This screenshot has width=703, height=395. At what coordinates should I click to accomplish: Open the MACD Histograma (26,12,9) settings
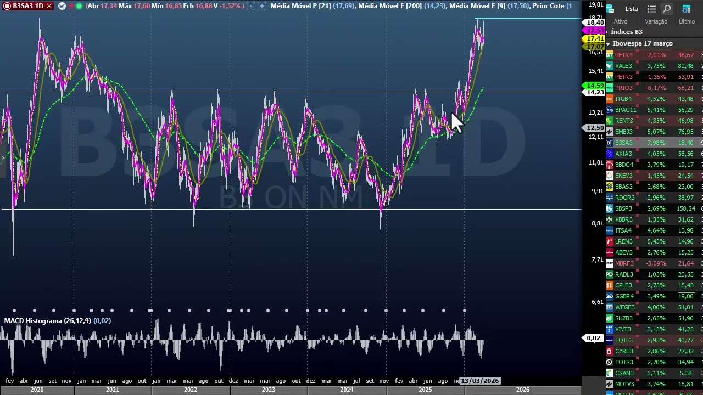(57, 320)
